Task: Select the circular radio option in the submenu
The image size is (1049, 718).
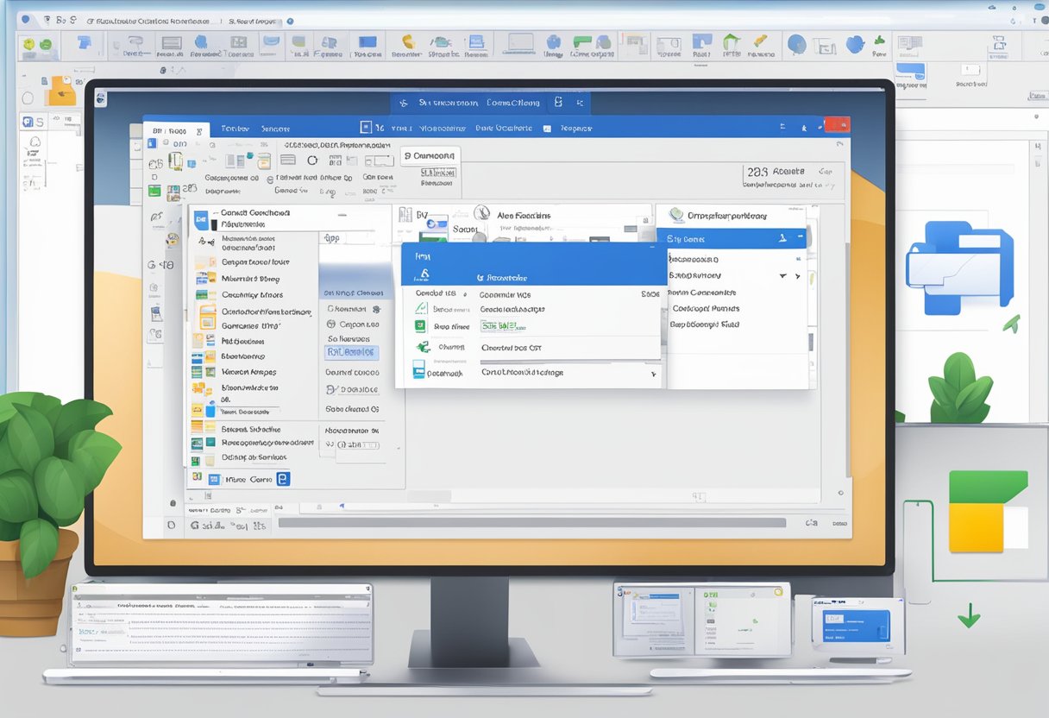Action: pyautogui.click(x=332, y=324)
